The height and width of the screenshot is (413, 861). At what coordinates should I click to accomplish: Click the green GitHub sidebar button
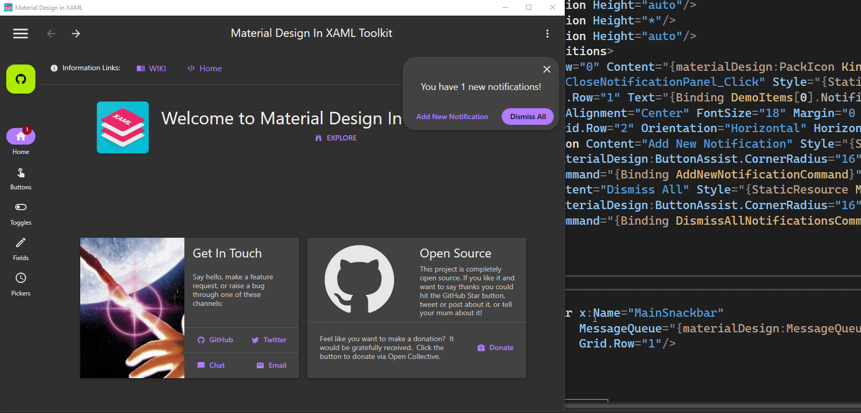(x=21, y=79)
